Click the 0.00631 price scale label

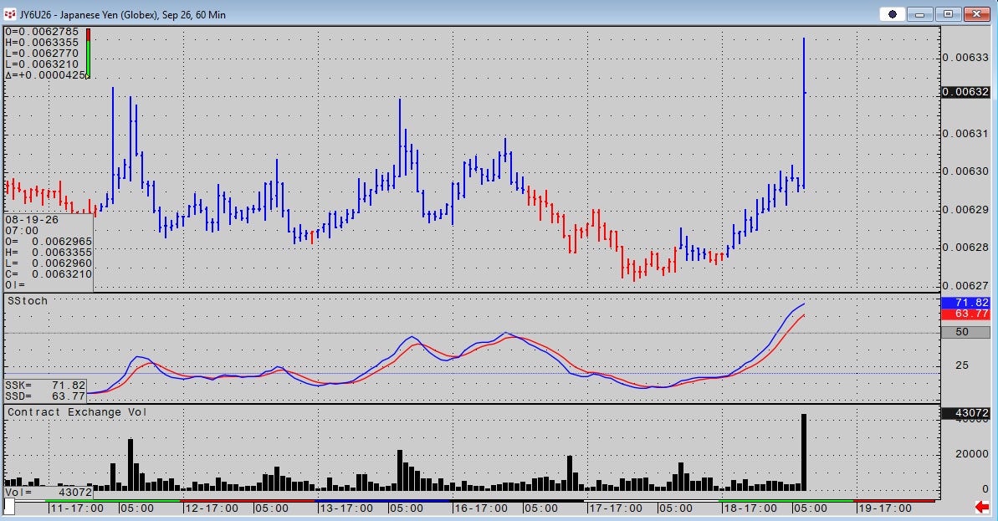pyautogui.click(x=965, y=134)
